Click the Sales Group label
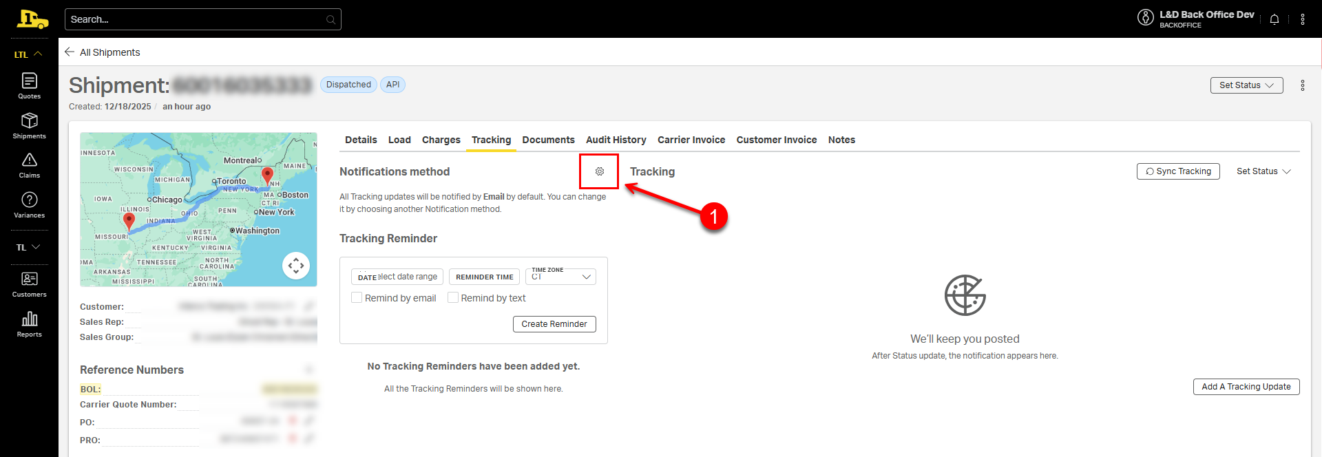Image resolution: width=1322 pixels, height=457 pixels. point(107,337)
